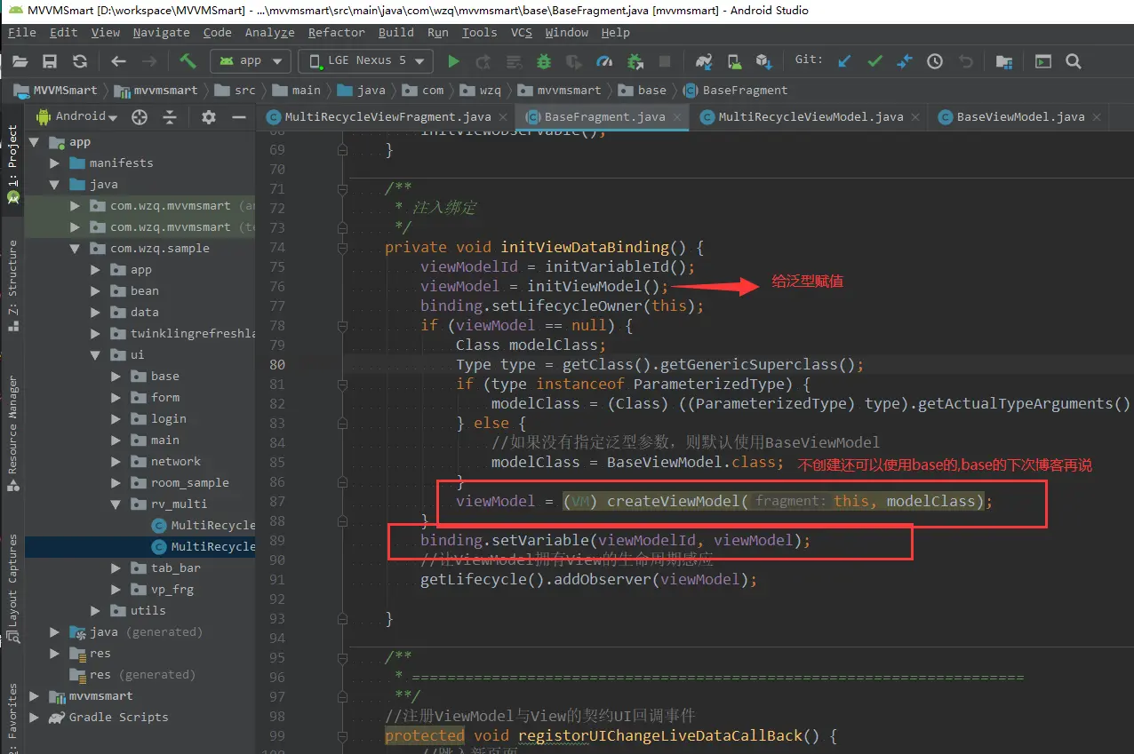Switch to MultiRecycleViewModel.java tab
This screenshot has height=754, width=1134.
tap(810, 117)
